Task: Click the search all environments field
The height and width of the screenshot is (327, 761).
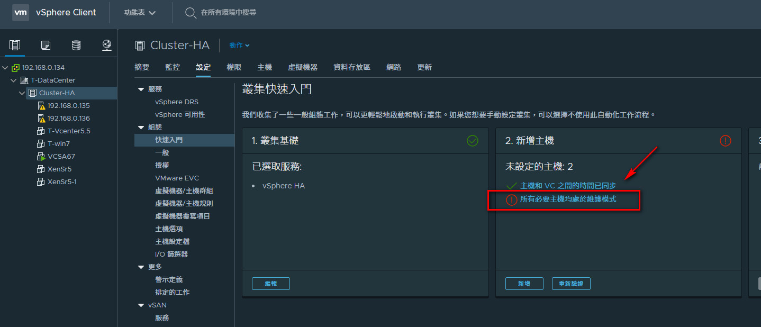Action: click(x=229, y=12)
